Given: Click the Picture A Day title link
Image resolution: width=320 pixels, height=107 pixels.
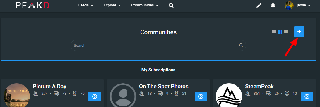Looking at the screenshot, I should pyautogui.click(x=49, y=87).
